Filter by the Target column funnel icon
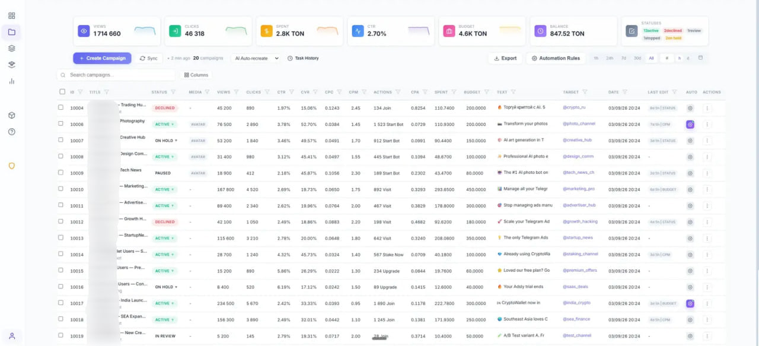The width and height of the screenshot is (759, 346). pos(585,92)
